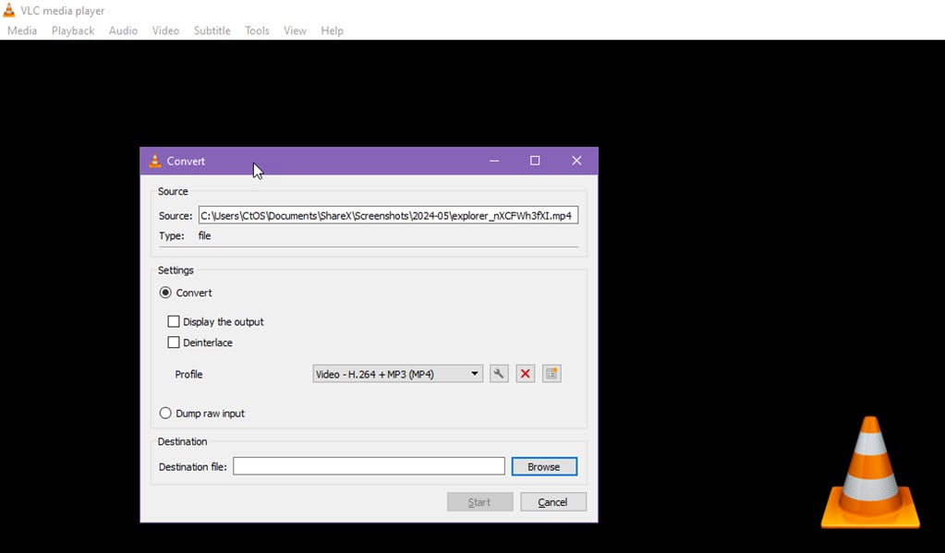This screenshot has height=553, width=945.
Task: Click the 'Profile' label text
Action: [188, 375]
